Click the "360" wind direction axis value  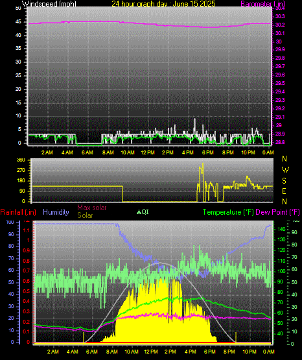[x=21, y=160]
